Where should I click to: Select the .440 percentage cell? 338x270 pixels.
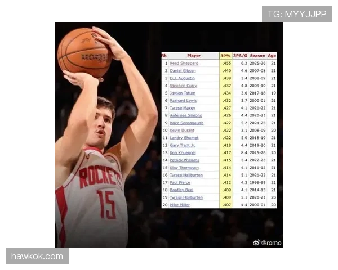(227, 71)
